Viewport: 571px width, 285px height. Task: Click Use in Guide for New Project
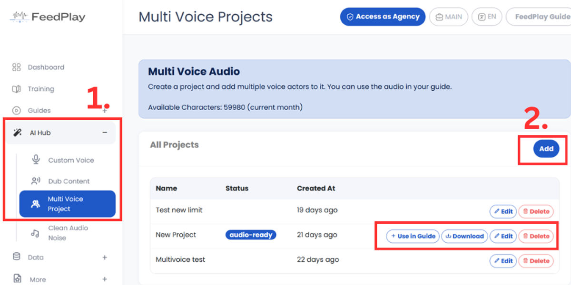pos(413,236)
